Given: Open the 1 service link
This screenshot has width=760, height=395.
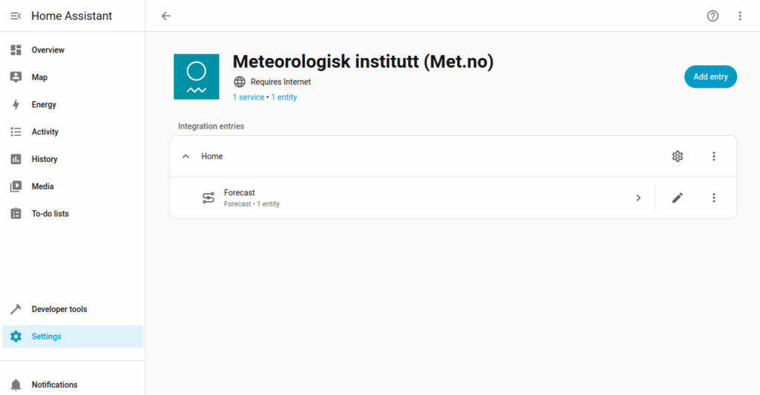Looking at the screenshot, I should (249, 97).
